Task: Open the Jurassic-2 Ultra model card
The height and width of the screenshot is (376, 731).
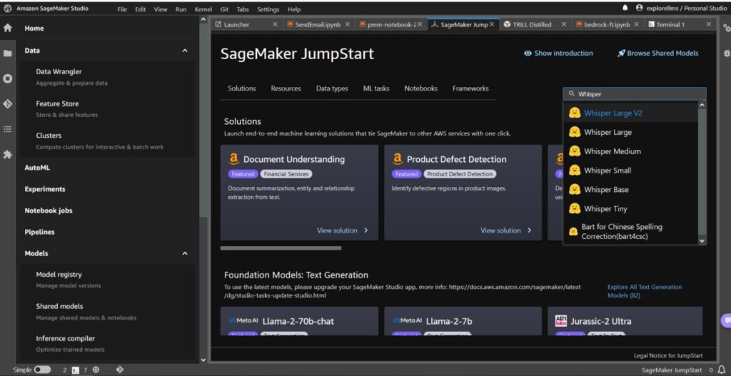Action: 625,321
